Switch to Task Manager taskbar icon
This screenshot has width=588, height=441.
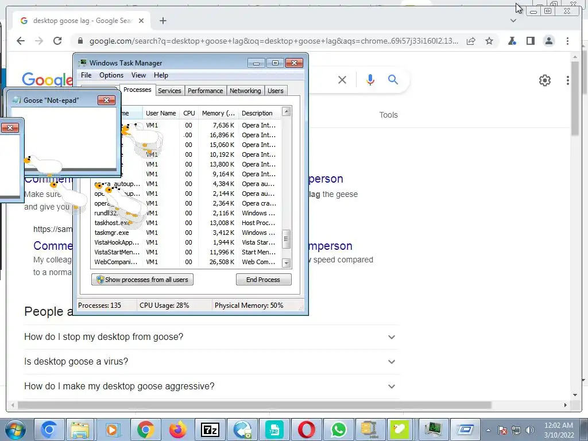coord(433,430)
